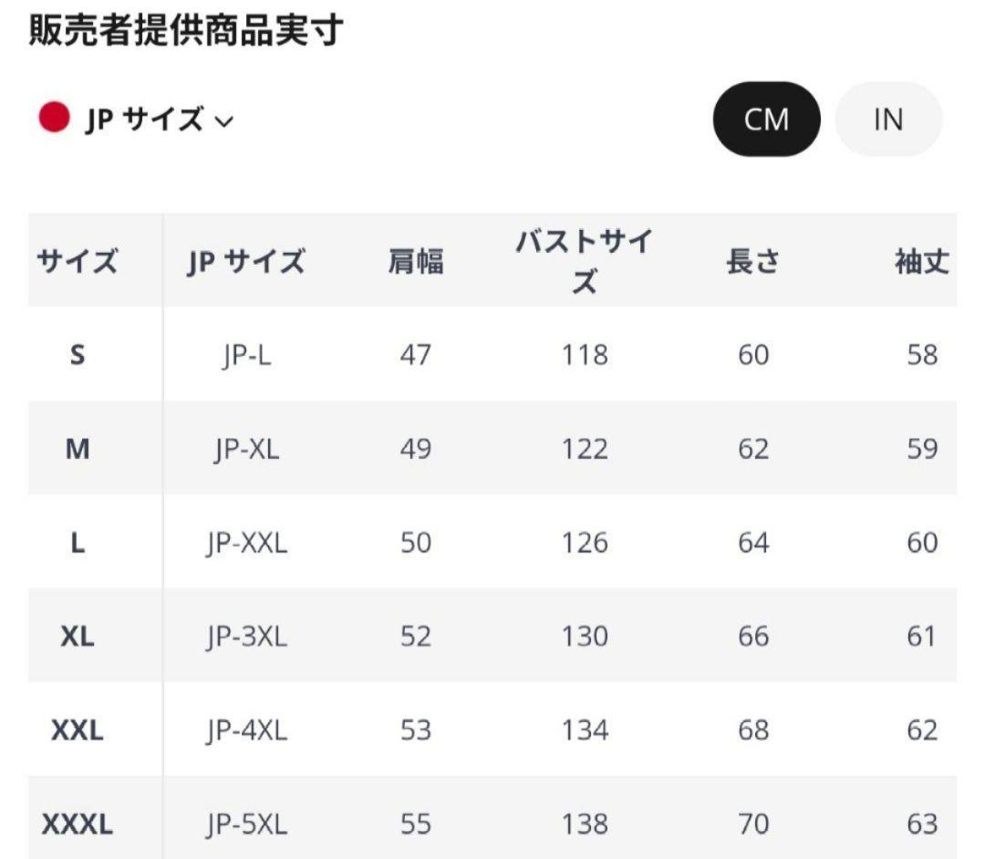Click the 袖丈 column header
Screen dimensions: 985x859
point(921,262)
